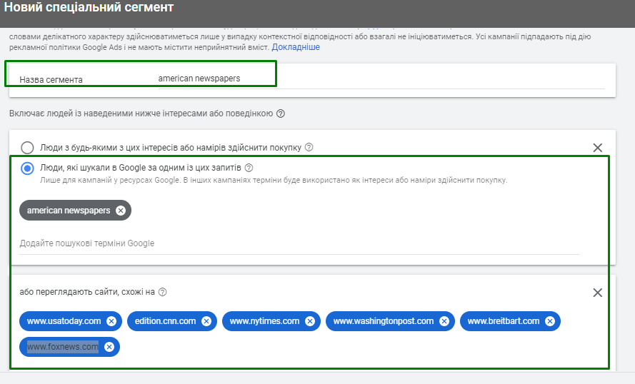Remove the www.washingtonpost.com chip
The height and width of the screenshot is (384, 635).
point(444,321)
